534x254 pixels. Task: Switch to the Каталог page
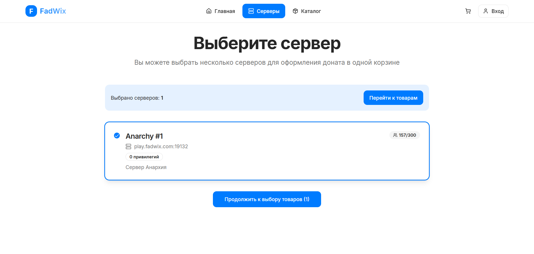(x=311, y=11)
